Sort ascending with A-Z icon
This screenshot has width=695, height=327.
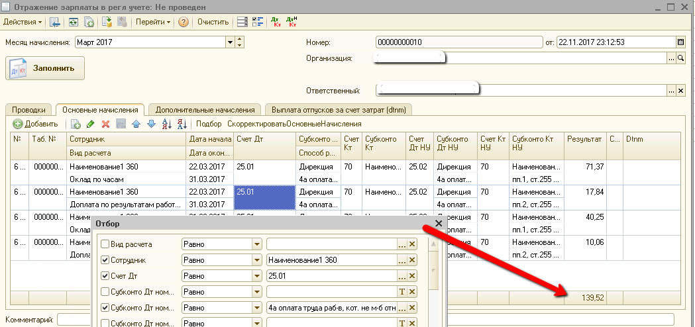[x=167, y=124]
